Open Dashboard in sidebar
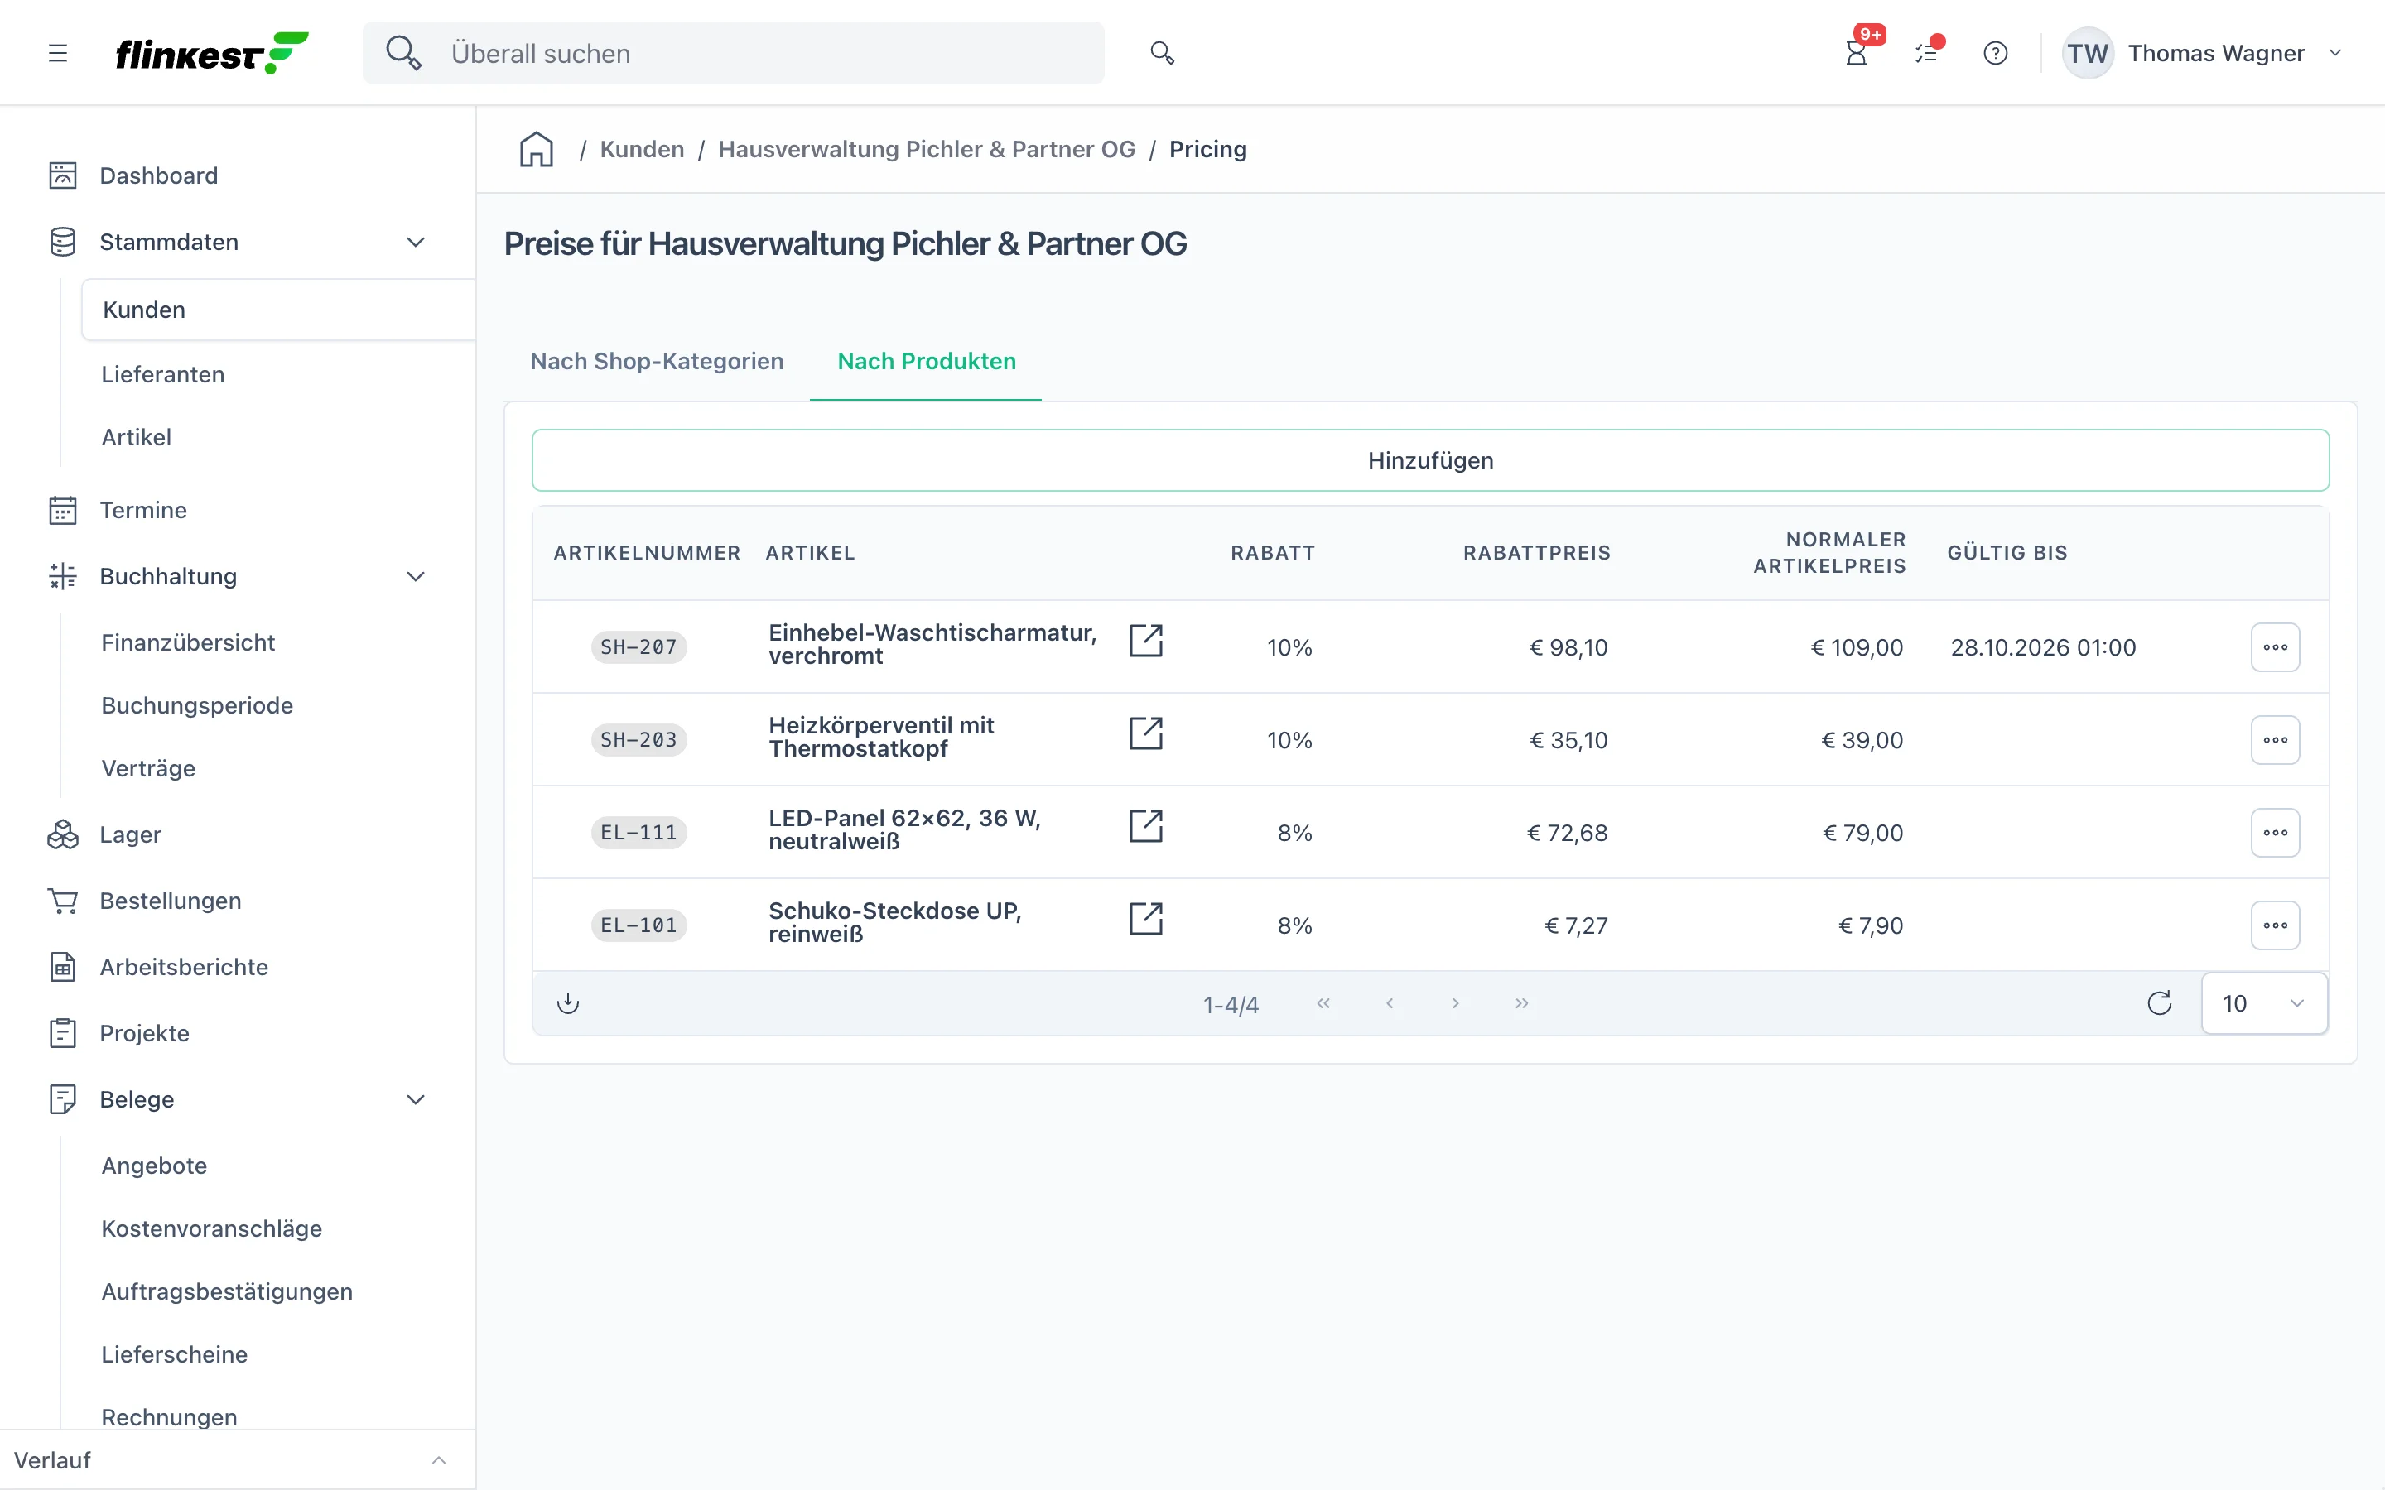The image size is (2385, 1490). coord(159,175)
